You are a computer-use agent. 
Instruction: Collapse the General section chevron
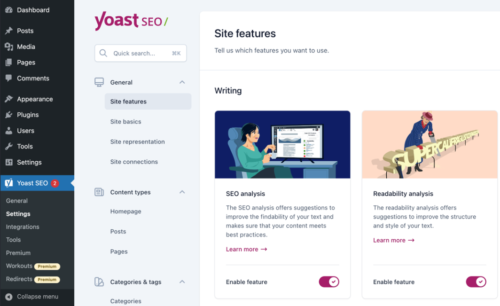point(182,82)
